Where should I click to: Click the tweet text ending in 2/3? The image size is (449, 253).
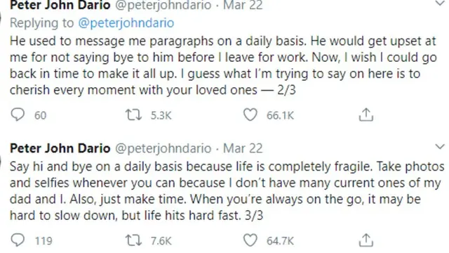[x=223, y=65]
